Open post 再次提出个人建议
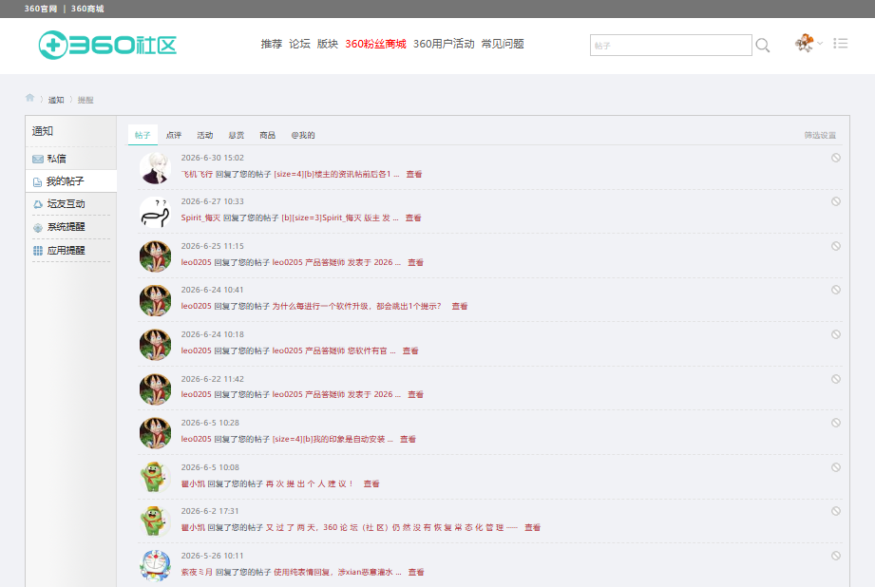 (x=310, y=483)
